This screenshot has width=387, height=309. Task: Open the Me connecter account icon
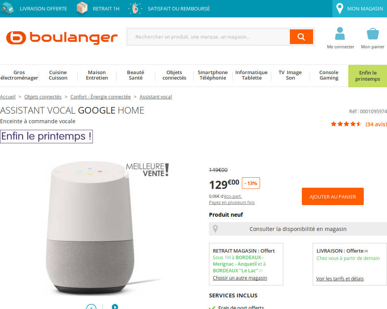[x=340, y=34]
